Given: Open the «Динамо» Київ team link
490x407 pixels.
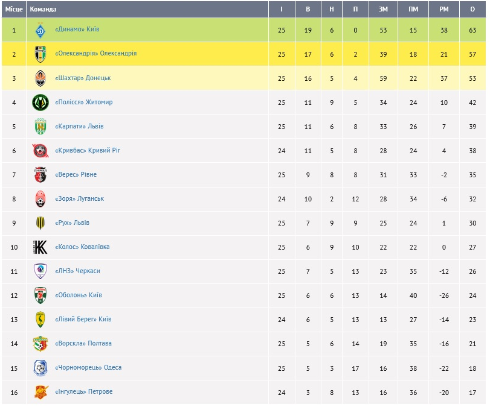Looking at the screenshot, I should click(x=77, y=30).
